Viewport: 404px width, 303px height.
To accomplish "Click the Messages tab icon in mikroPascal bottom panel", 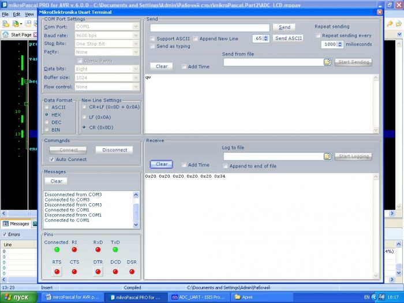I will coord(5,224).
